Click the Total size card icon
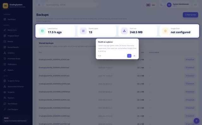Image resolution: width=202 pixels, height=125 pixels. coord(124,31)
